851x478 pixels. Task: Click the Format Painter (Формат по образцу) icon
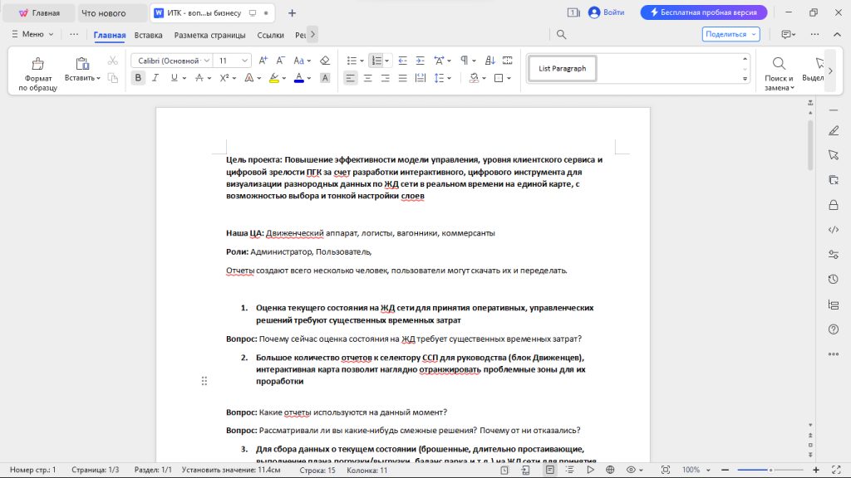coord(37,65)
